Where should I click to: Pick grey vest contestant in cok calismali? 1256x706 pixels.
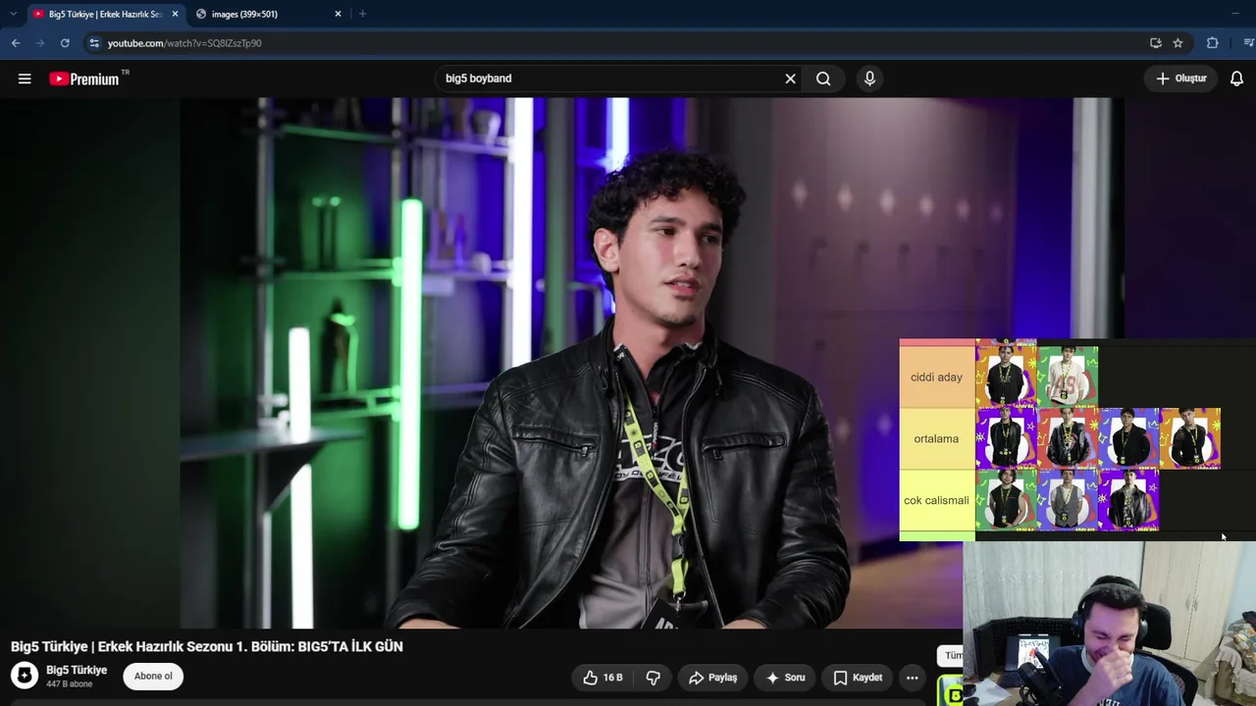(x=1068, y=500)
